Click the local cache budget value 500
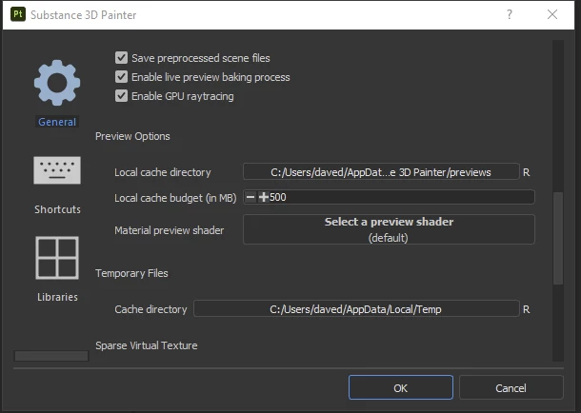581x413 pixels. tap(278, 197)
